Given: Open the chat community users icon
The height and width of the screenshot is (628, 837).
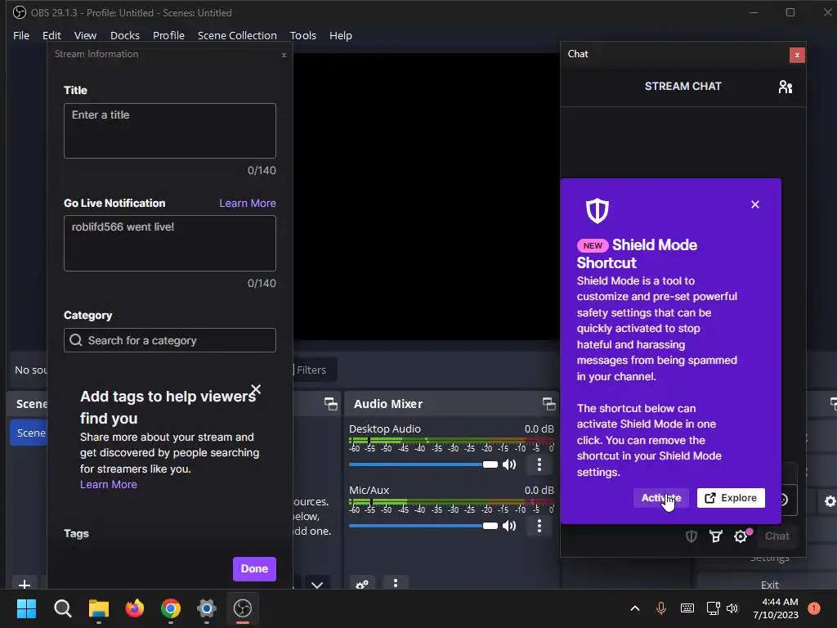Looking at the screenshot, I should [786, 87].
